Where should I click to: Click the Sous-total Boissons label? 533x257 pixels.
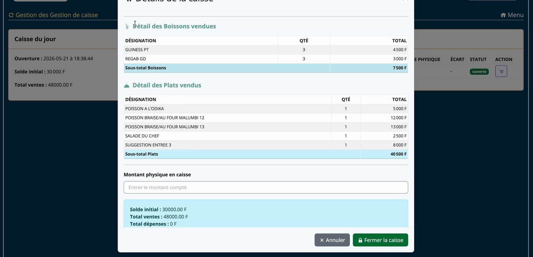tap(145, 68)
